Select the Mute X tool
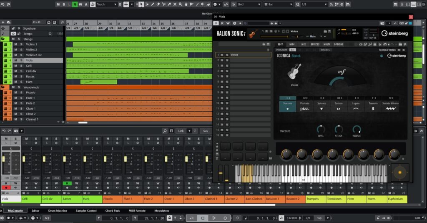 tap(175, 4)
